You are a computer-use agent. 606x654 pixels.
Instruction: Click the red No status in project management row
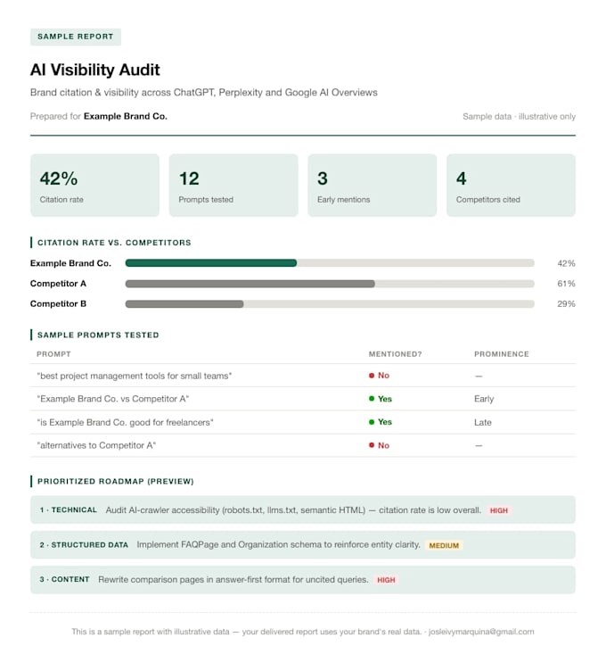coord(379,376)
